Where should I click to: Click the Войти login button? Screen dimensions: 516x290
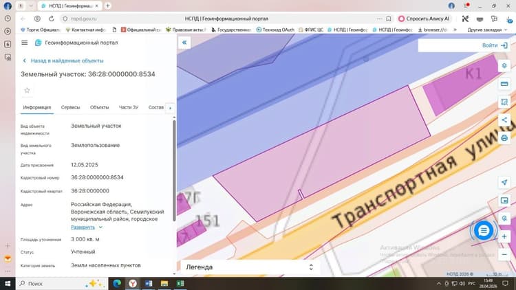[x=495, y=45]
